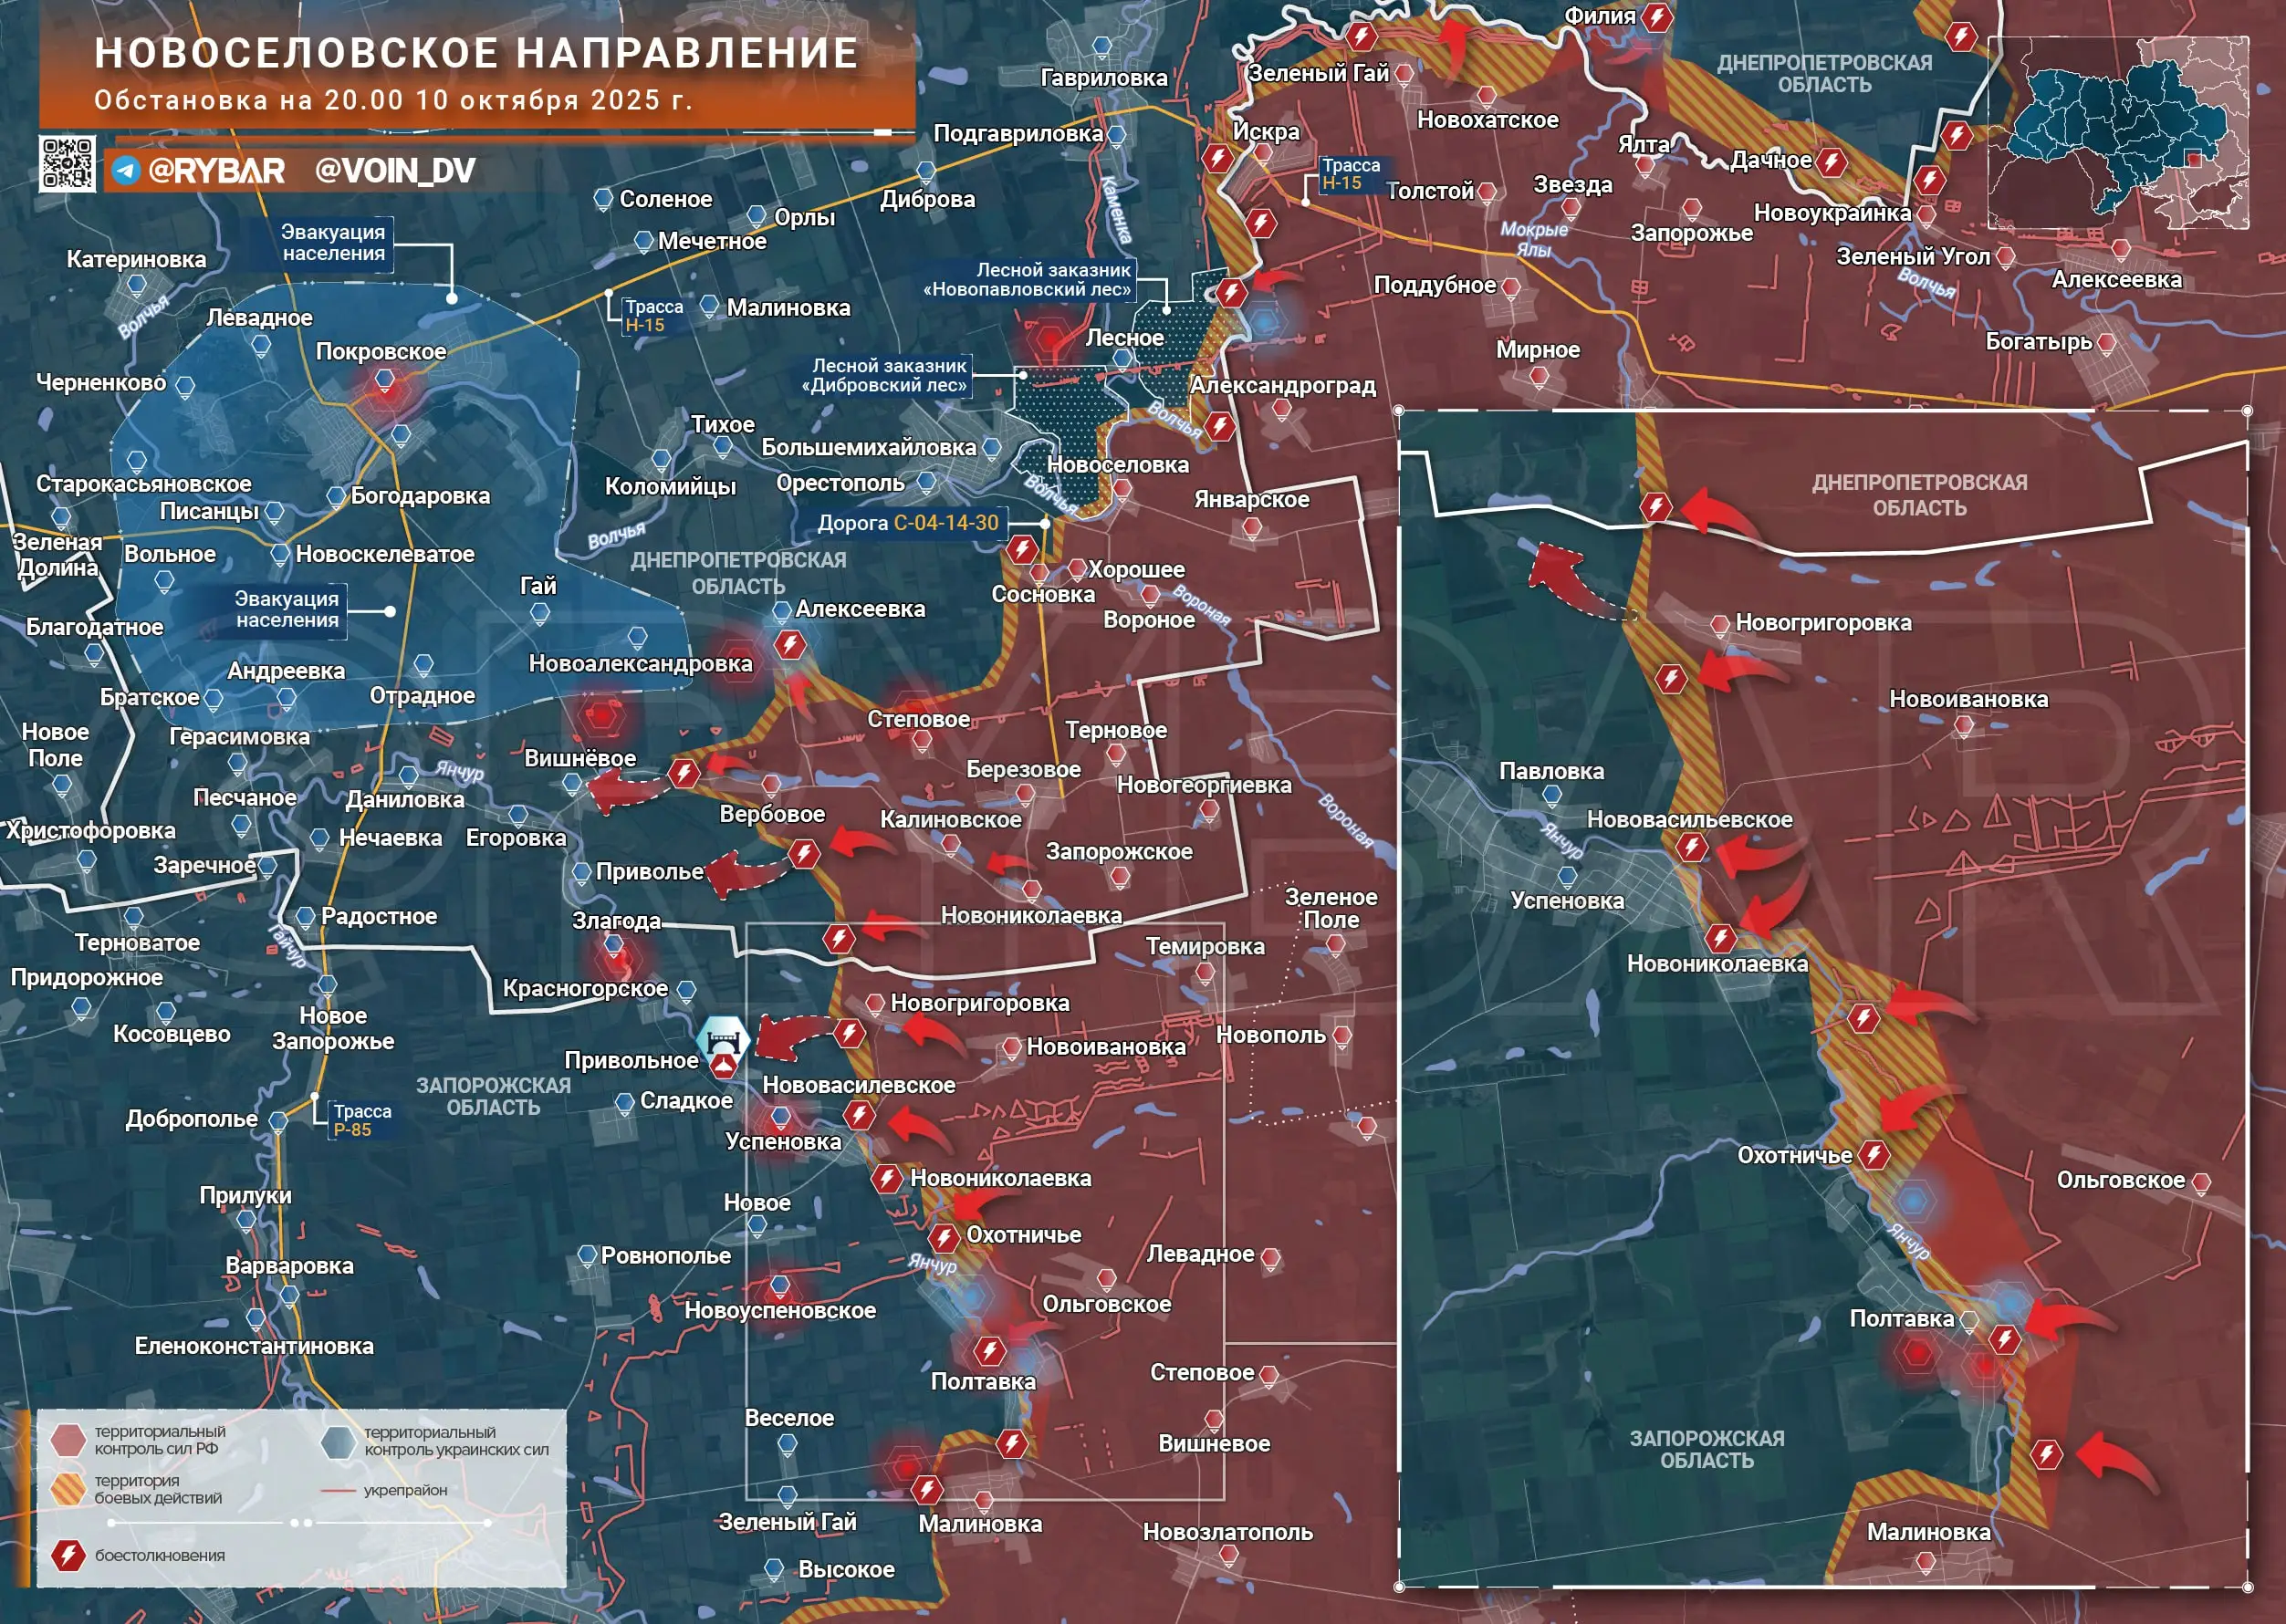Click the clash icon right of Вишнёвое
This screenshot has height=1624, width=2286.
point(684,773)
